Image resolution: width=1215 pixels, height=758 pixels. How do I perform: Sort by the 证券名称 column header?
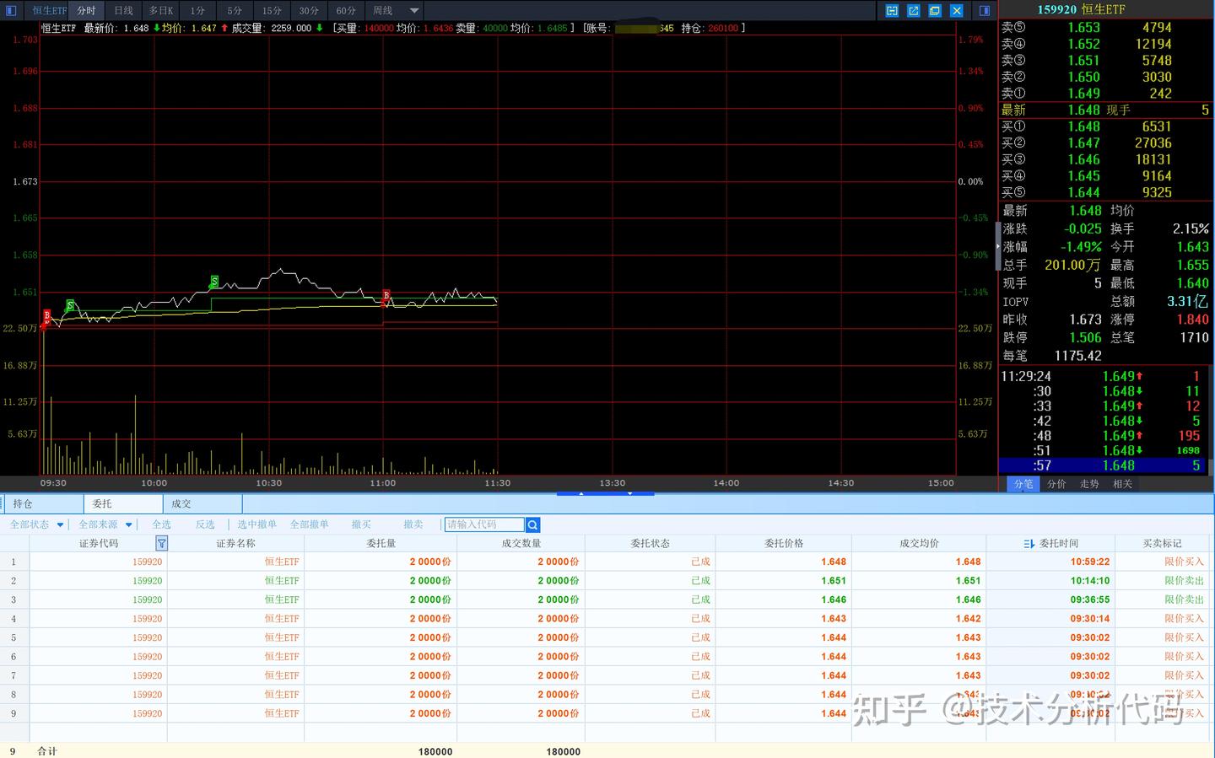coord(235,544)
